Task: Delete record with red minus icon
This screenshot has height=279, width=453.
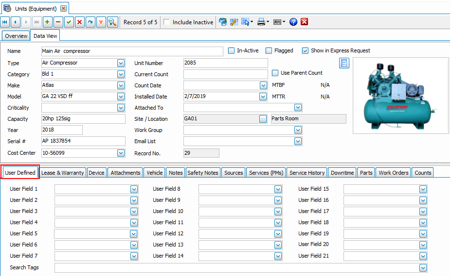Action: [58, 22]
